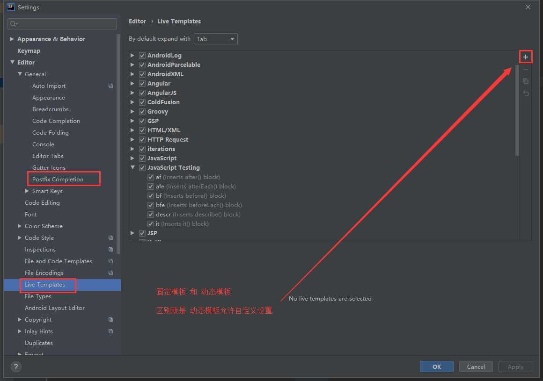Open Gutter Icons settings

coord(49,168)
